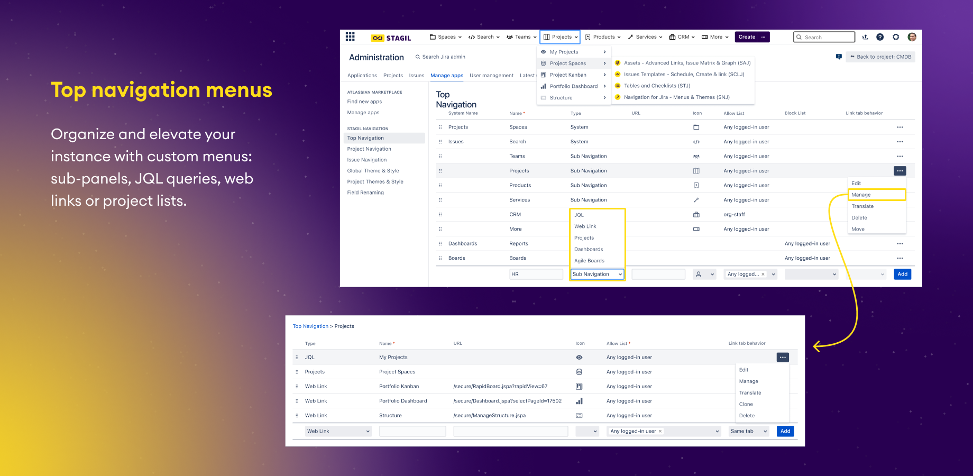Open Web Link type dropdown in bottom panel
973x476 pixels.
pyautogui.click(x=338, y=432)
